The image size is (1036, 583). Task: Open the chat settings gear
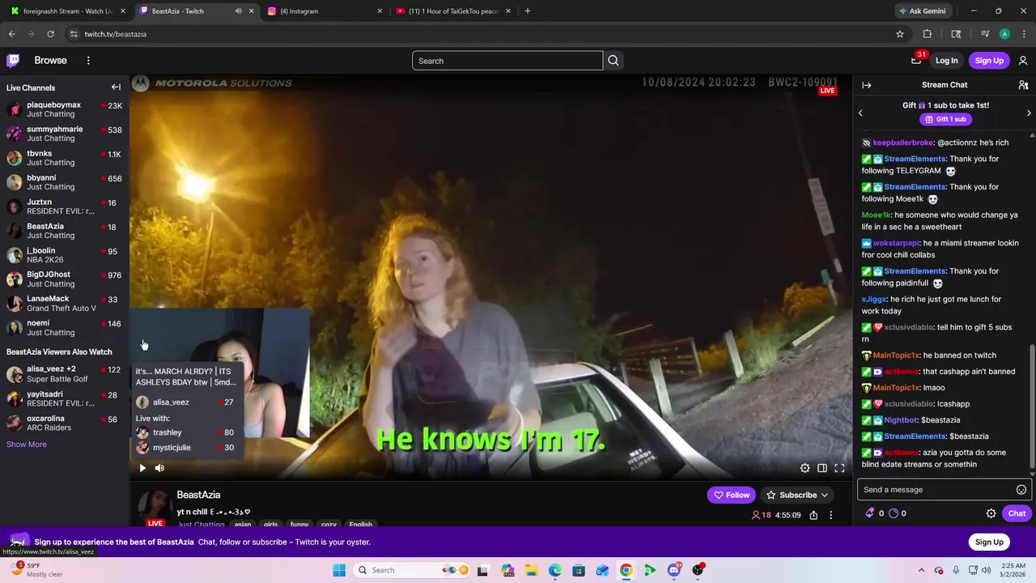click(x=991, y=513)
